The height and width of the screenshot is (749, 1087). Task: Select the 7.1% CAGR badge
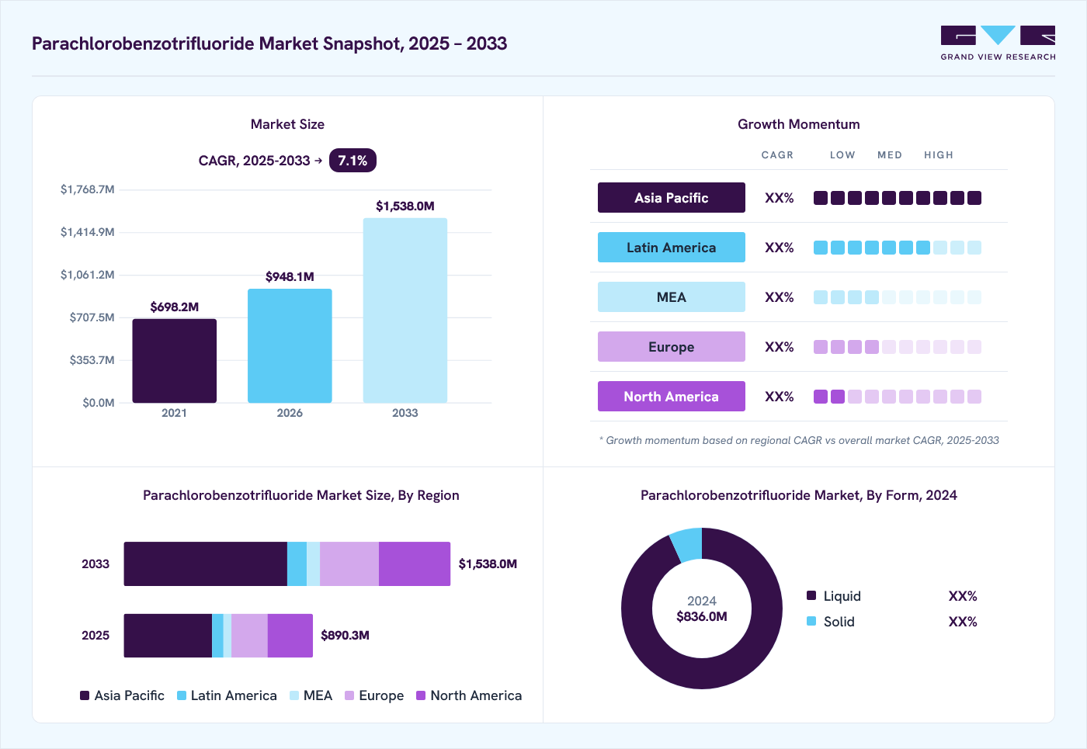click(x=352, y=161)
